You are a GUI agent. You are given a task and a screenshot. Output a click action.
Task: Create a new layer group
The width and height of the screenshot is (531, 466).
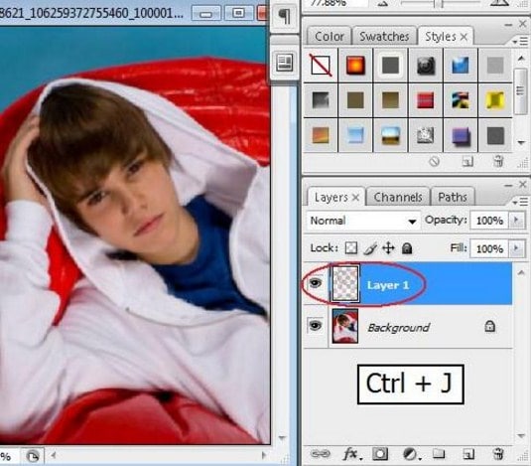[x=439, y=453]
